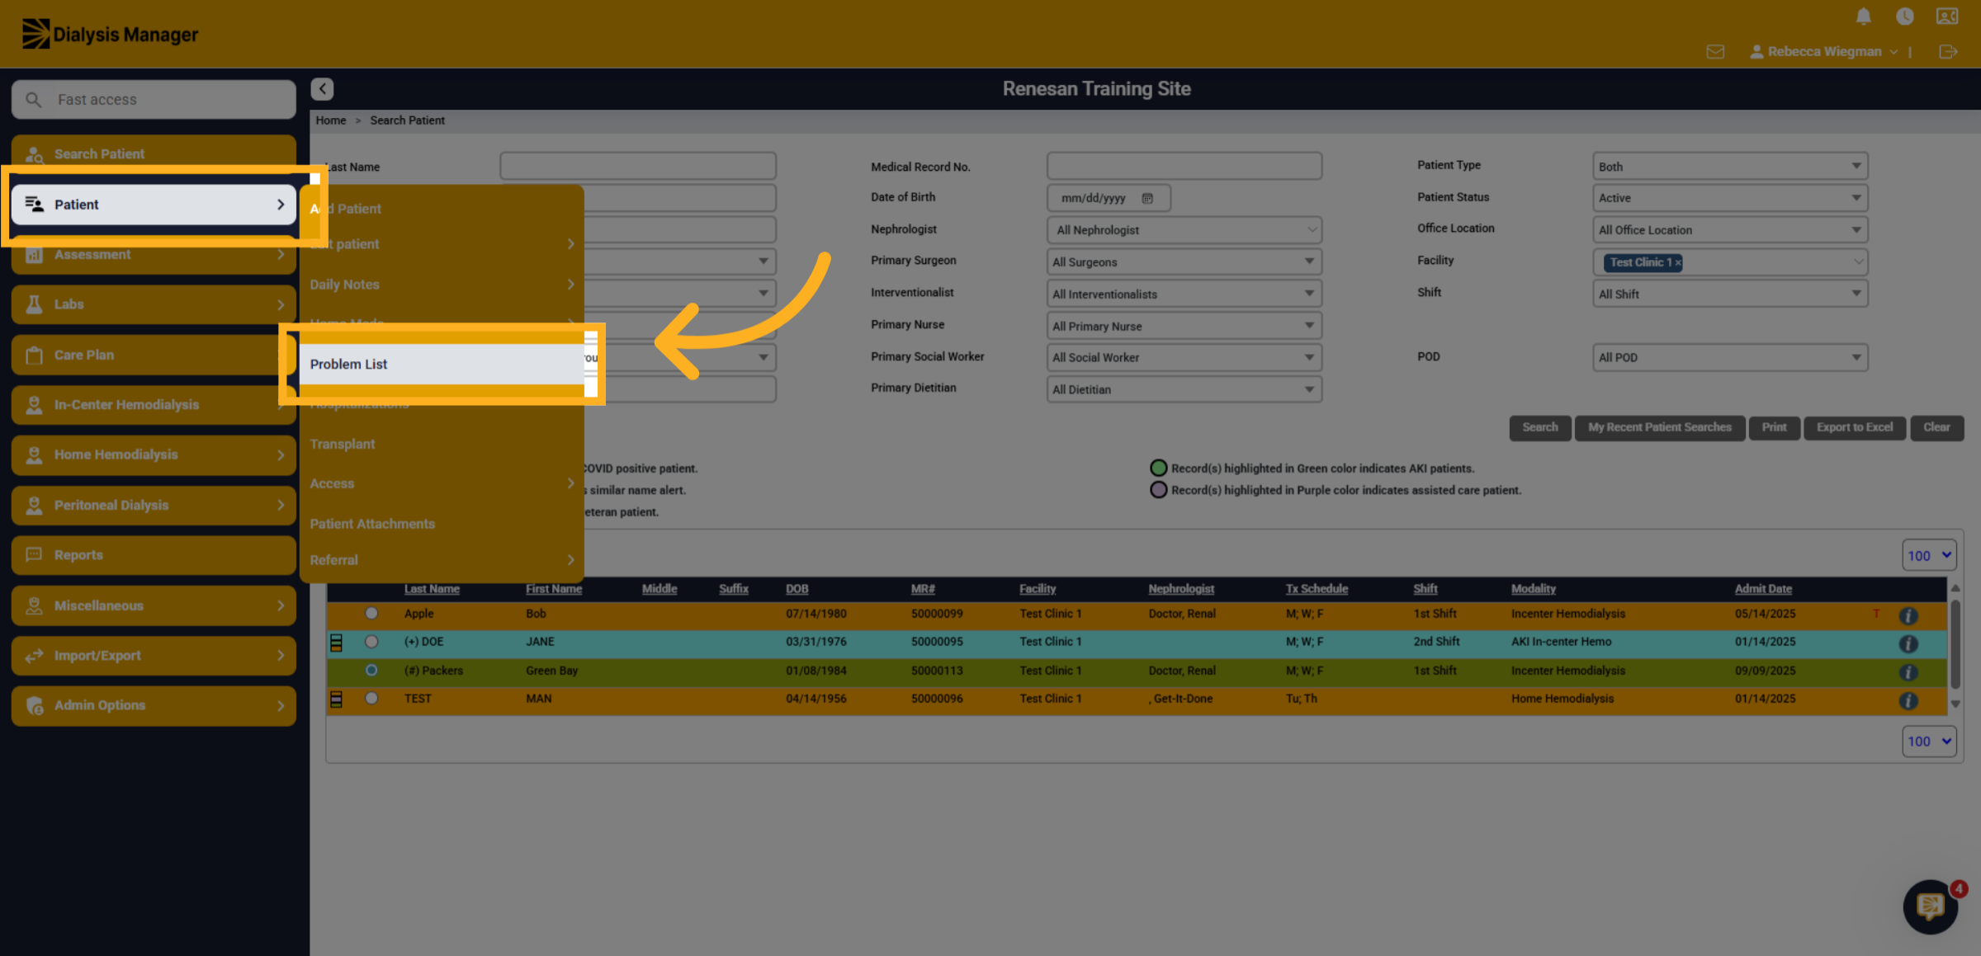Open the mail envelope icon
This screenshot has width=1981, height=956.
pos(1715,52)
